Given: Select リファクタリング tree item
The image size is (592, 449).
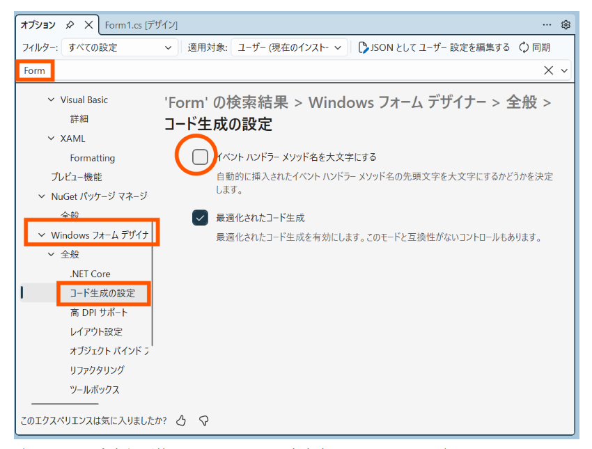Looking at the screenshot, I should 97,370.
